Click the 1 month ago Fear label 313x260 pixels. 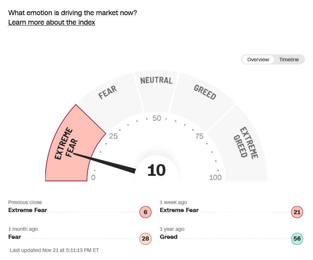[x=14, y=237]
